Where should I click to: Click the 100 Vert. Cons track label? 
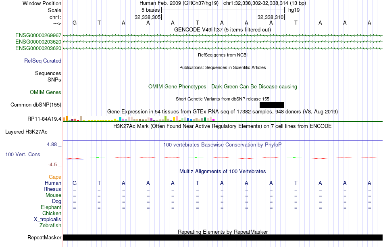[23, 154]
